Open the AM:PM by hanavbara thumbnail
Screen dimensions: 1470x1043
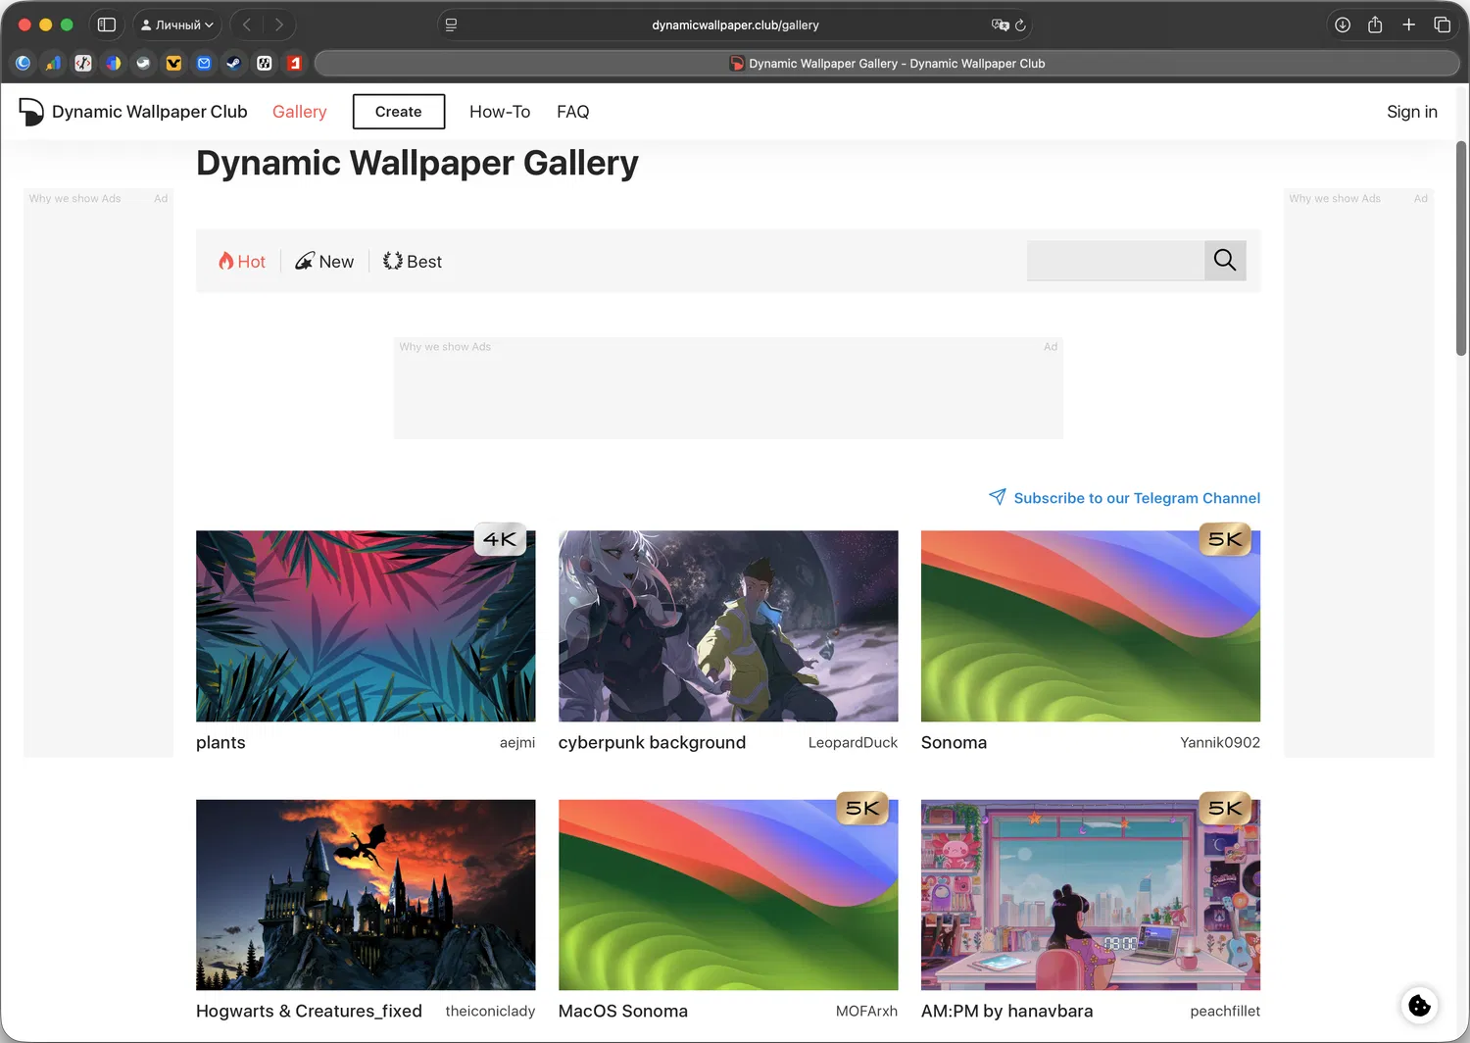[1091, 895]
